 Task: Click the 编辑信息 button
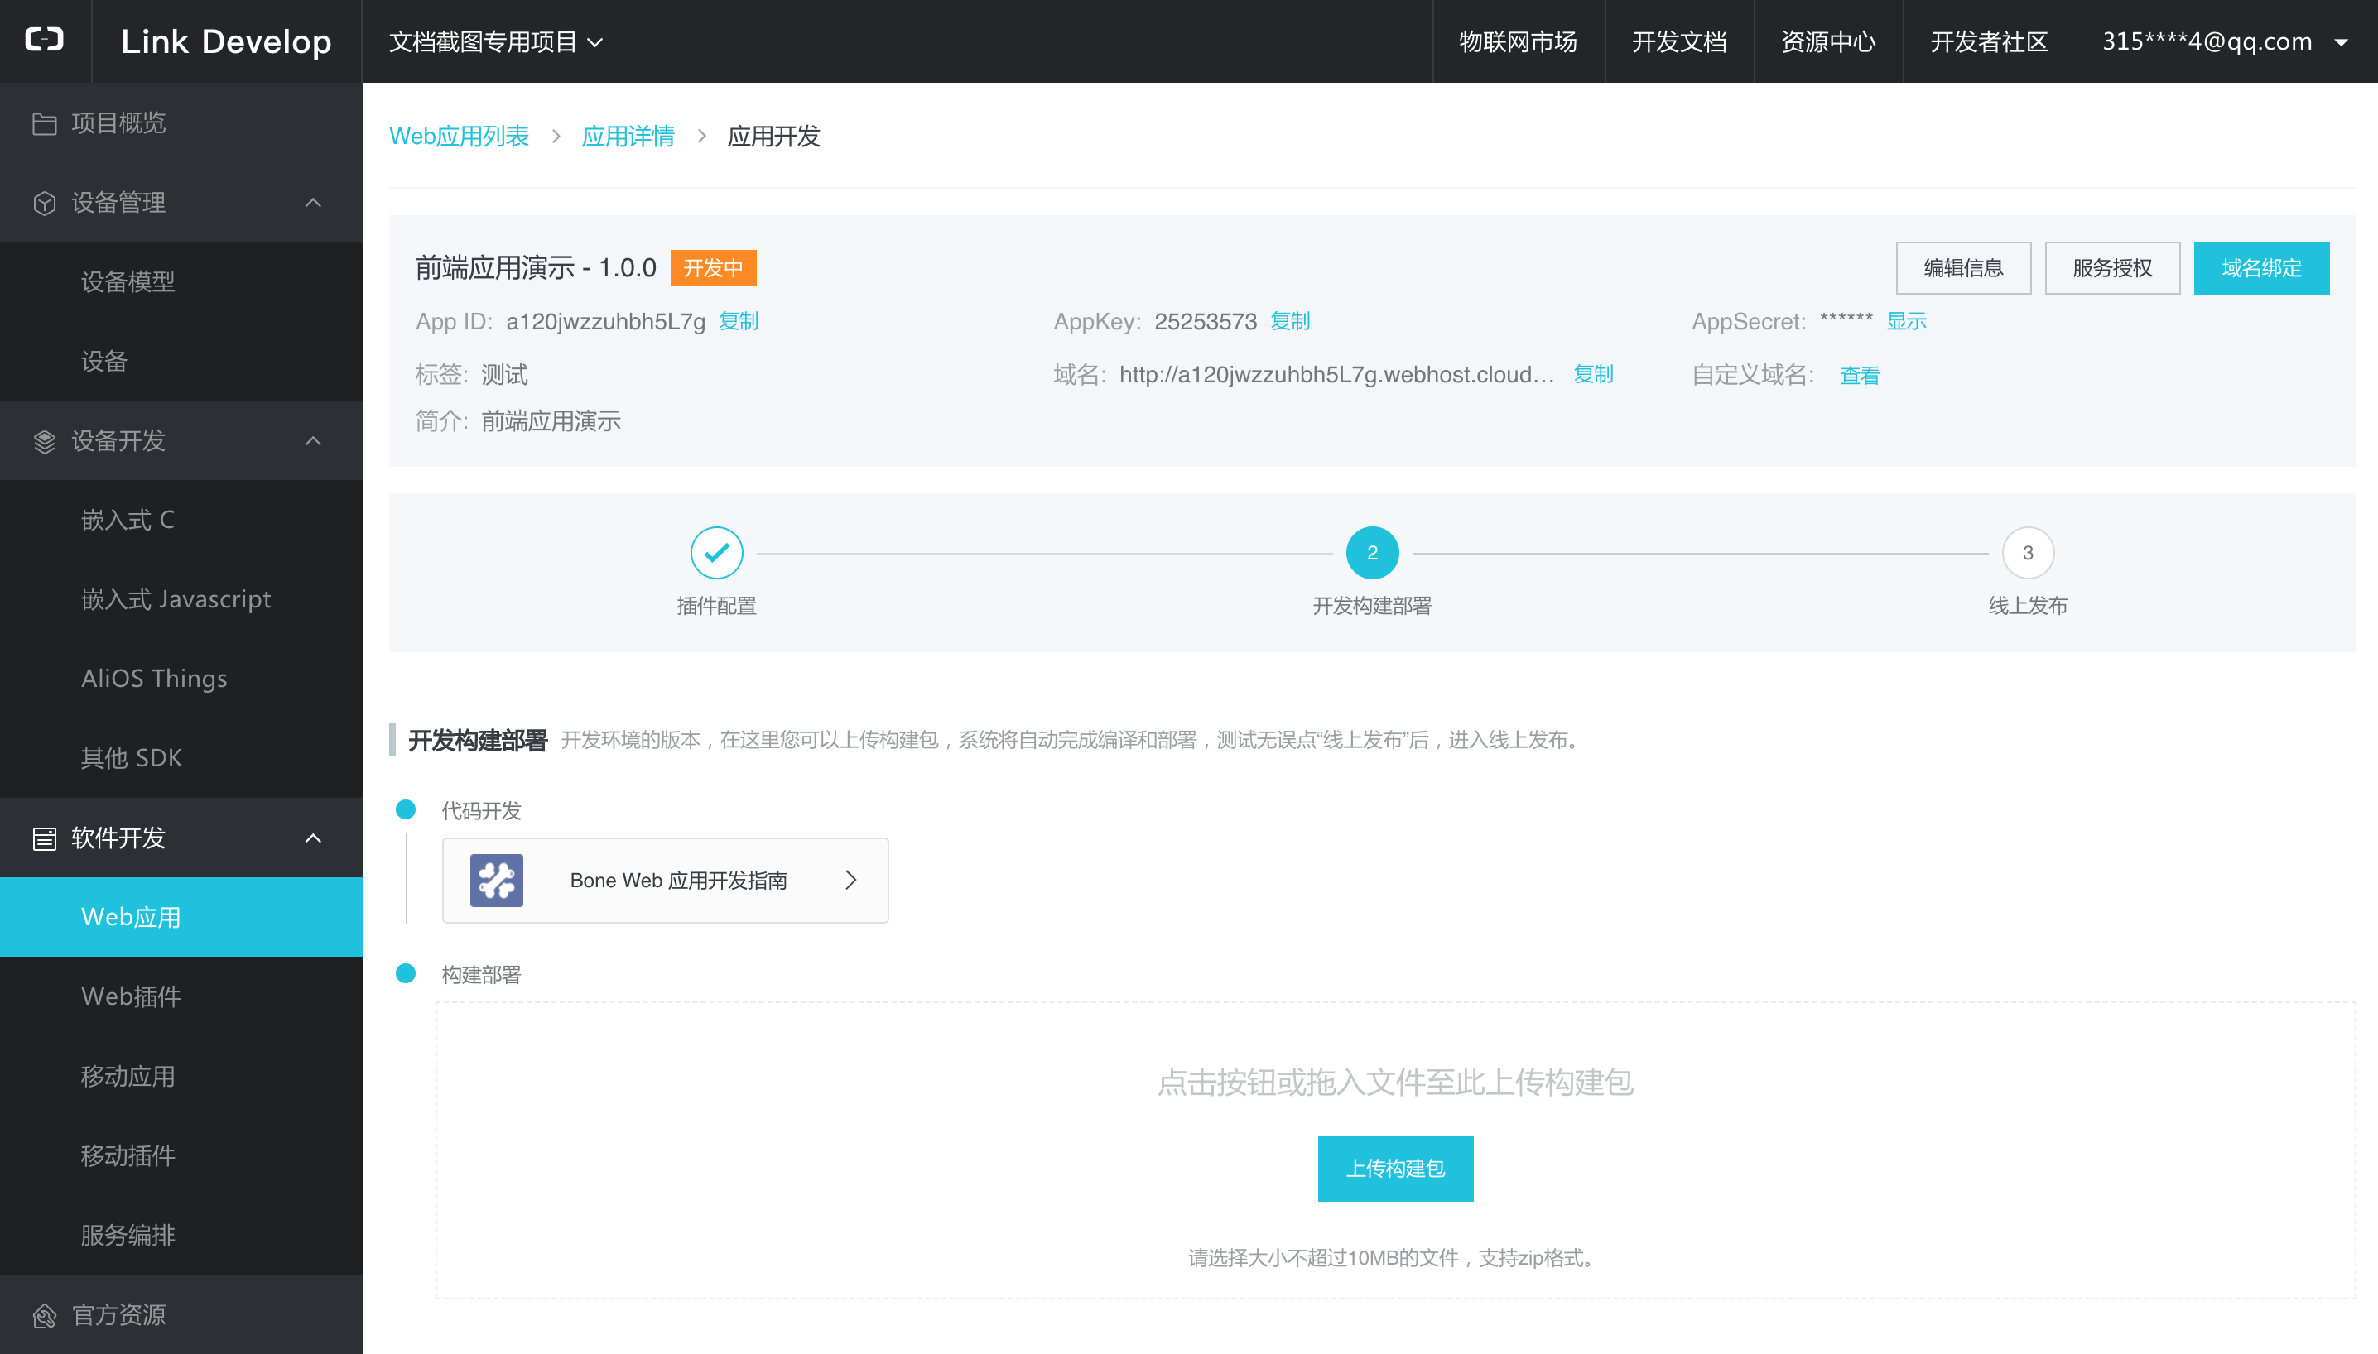point(1963,268)
